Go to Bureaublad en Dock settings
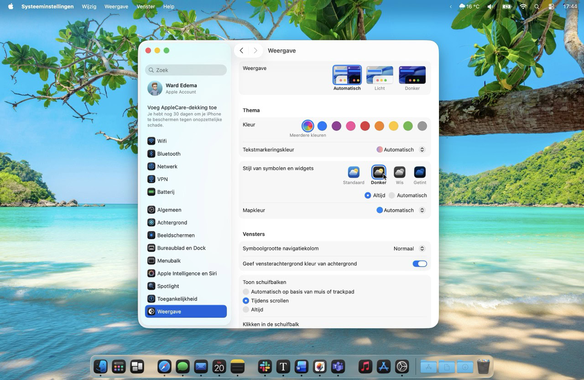Screen dimensions: 584x380 [x=181, y=248]
